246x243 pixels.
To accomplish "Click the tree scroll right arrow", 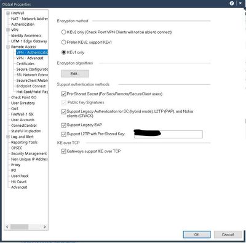I will 45,226.
